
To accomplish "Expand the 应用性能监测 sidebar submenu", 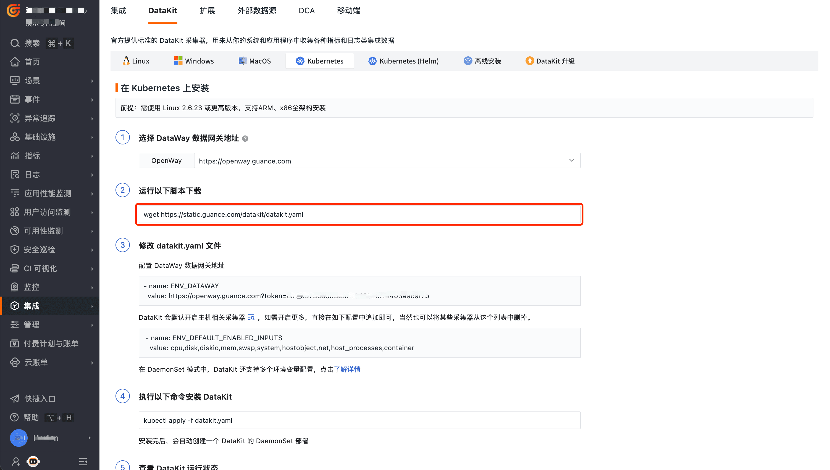I will [x=92, y=193].
